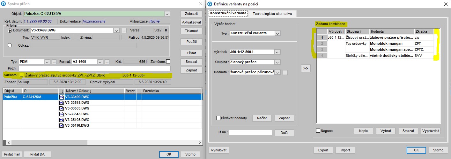Click the file icon beside V3-35116.DWG
Screen dimensions: 451x159
(62, 125)
